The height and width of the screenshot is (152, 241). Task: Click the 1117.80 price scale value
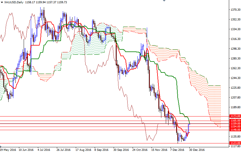235,146
